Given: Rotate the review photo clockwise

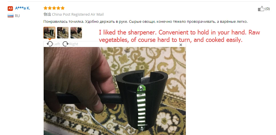Looking at the screenshot, I should click(66, 44).
